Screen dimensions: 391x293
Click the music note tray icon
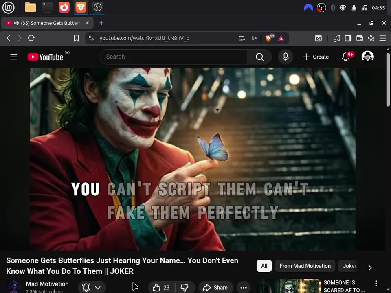364,8
